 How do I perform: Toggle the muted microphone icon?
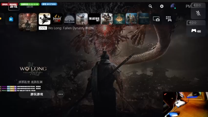tap(198, 13)
